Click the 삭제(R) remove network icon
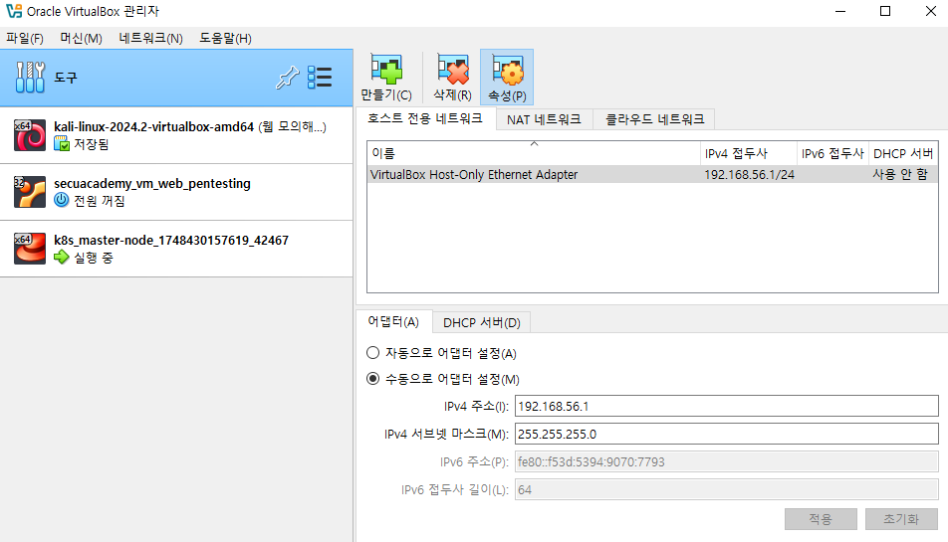Image resolution: width=948 pixels, height=542 pixels. click(x=453, y=70)
